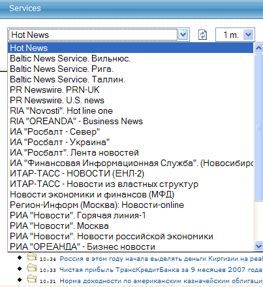Open 10:34 headline about Россия и Киргизия
This screenshot has width=263, height=287.
pyautogui.click(x=161, y=259)
